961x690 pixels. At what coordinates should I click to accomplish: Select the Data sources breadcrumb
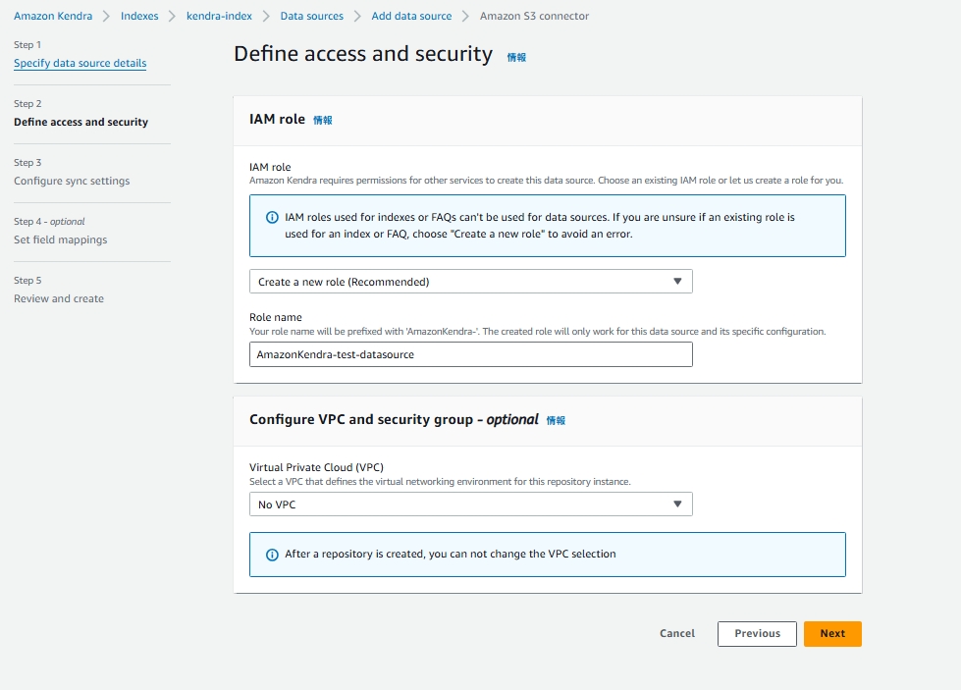pyautogui.click(x=312, y=17)
